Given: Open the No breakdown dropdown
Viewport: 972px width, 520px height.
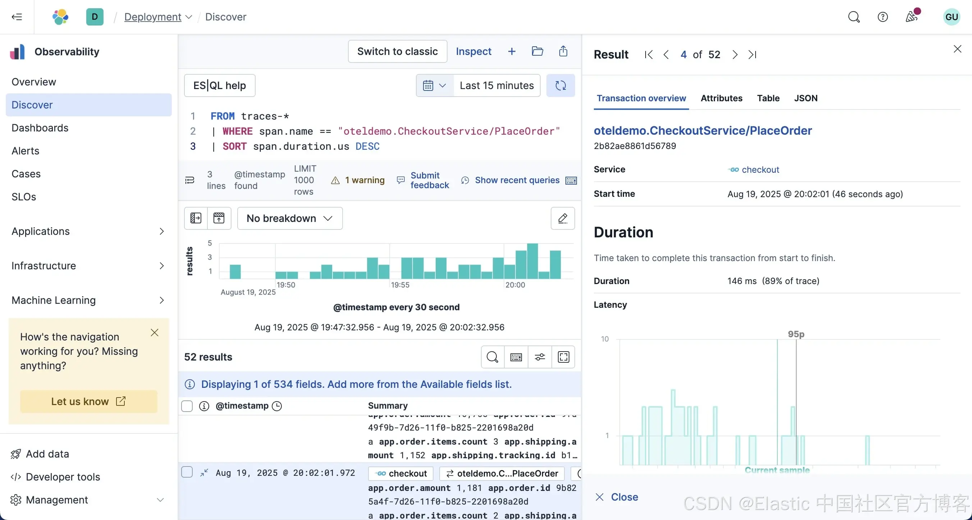Looking at the screenshot, I should click(x=289, y=218).
